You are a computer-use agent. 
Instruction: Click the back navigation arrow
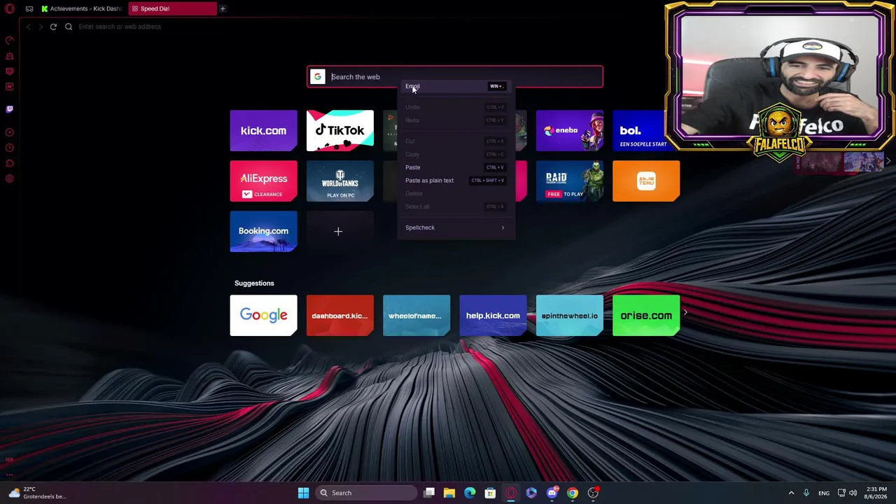point(28,27)
